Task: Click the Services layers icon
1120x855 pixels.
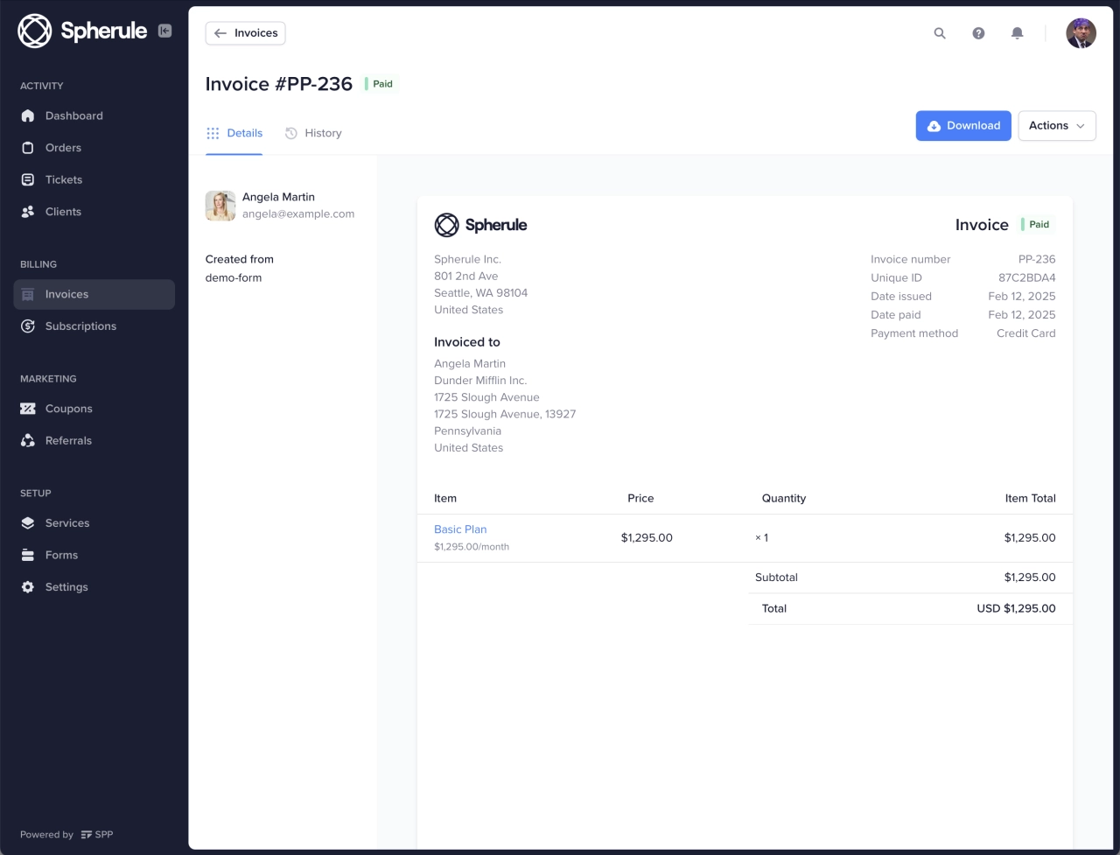Action: pyautogui.click(x=28, y=523)
